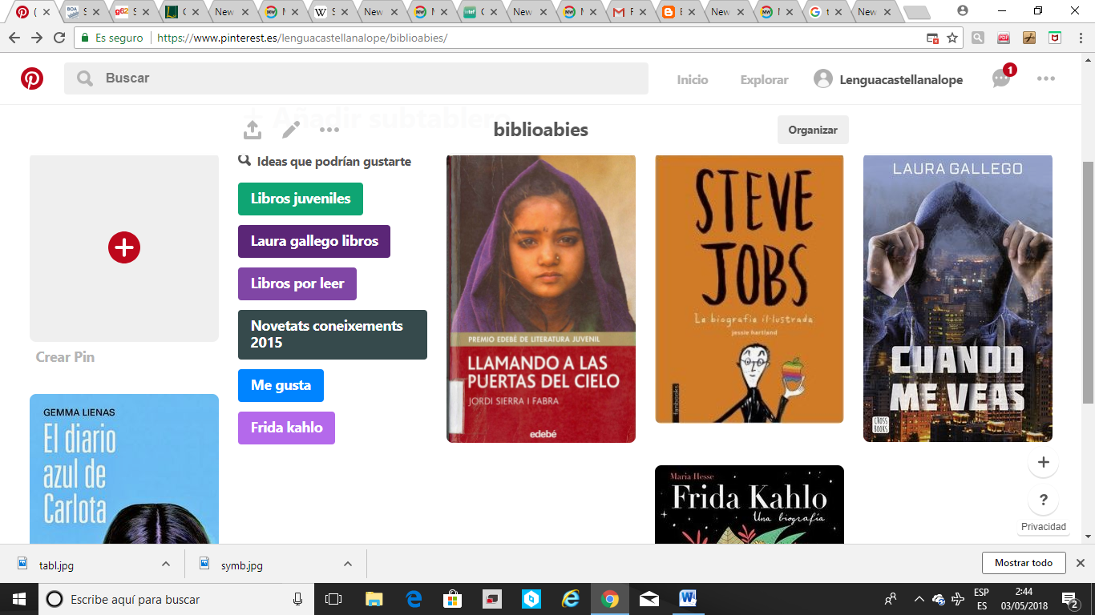
Task: Select the Laura gallego libros tag
Action: pos(314,241)
